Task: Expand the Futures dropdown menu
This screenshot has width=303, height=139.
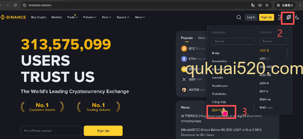Action: tap(90, 17)
